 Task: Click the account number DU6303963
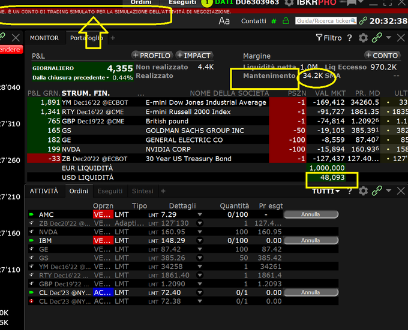pos(257,2)
